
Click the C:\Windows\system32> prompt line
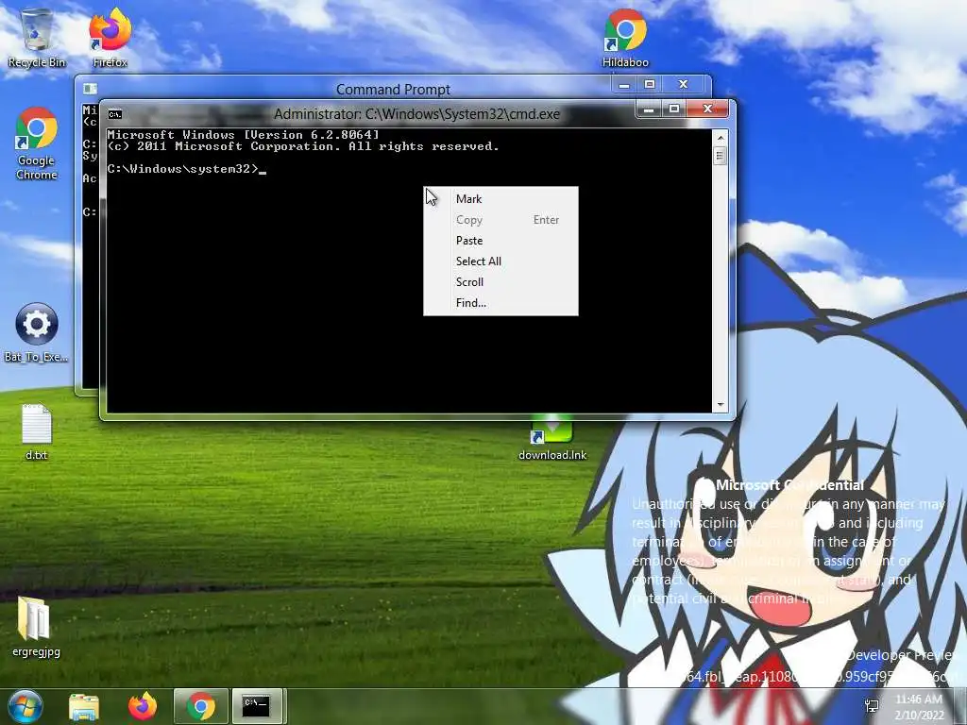tap(186, 169)
